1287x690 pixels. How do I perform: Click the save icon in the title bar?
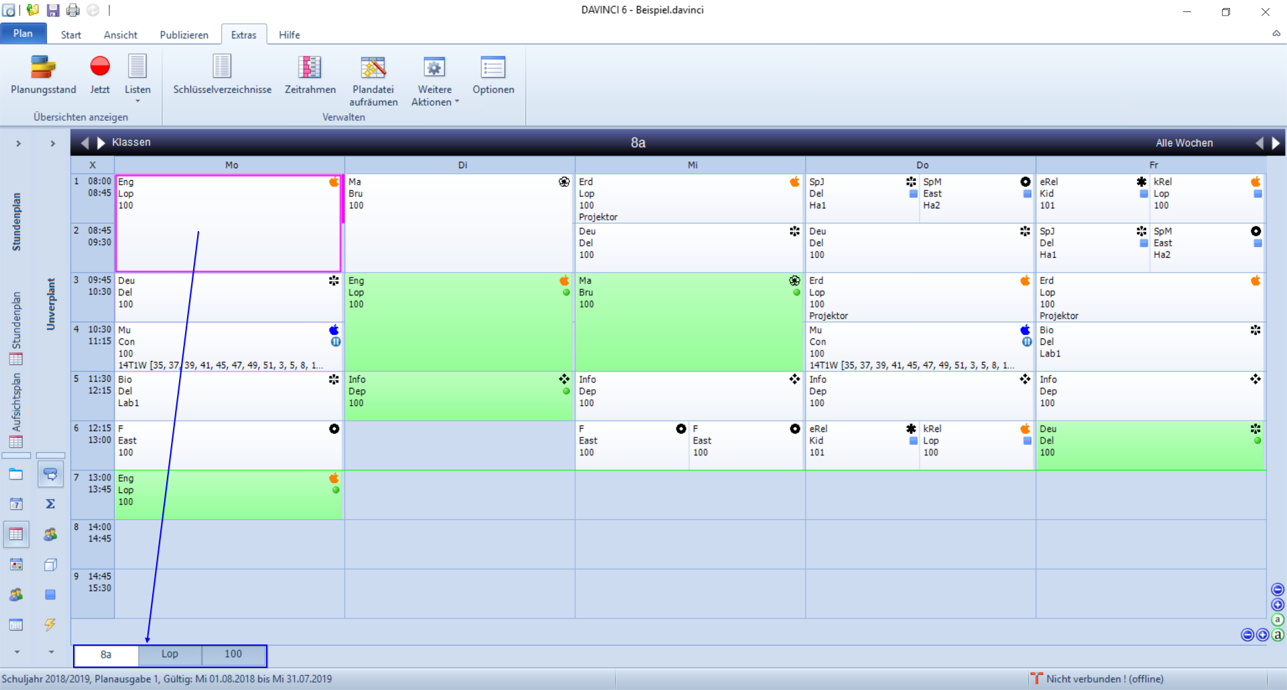point(53,10)
